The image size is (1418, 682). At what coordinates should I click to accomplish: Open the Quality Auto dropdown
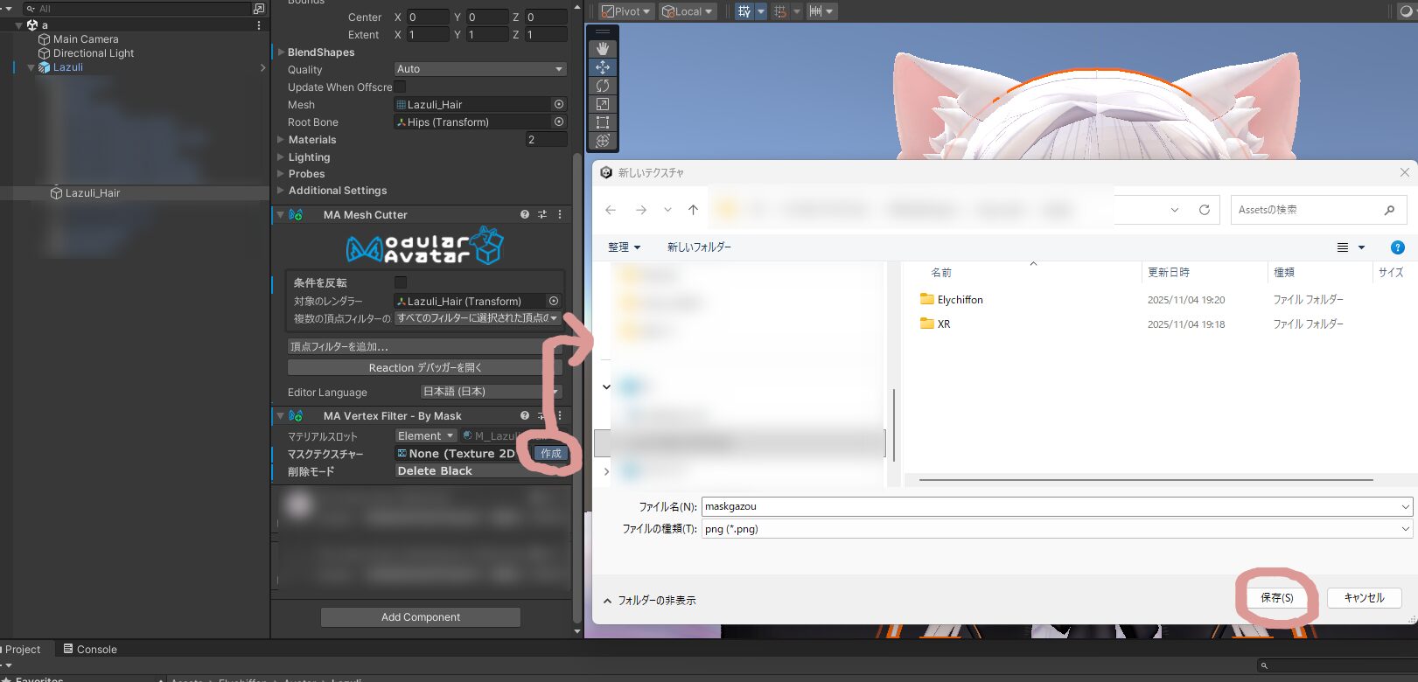tap(479, 69)
